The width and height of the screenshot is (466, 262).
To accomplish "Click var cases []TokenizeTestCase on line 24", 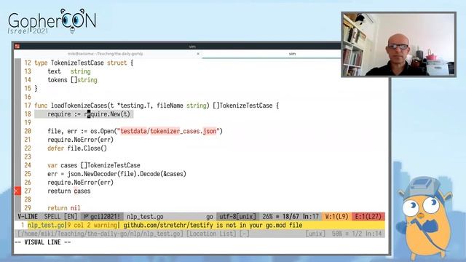I will [94, 165].
